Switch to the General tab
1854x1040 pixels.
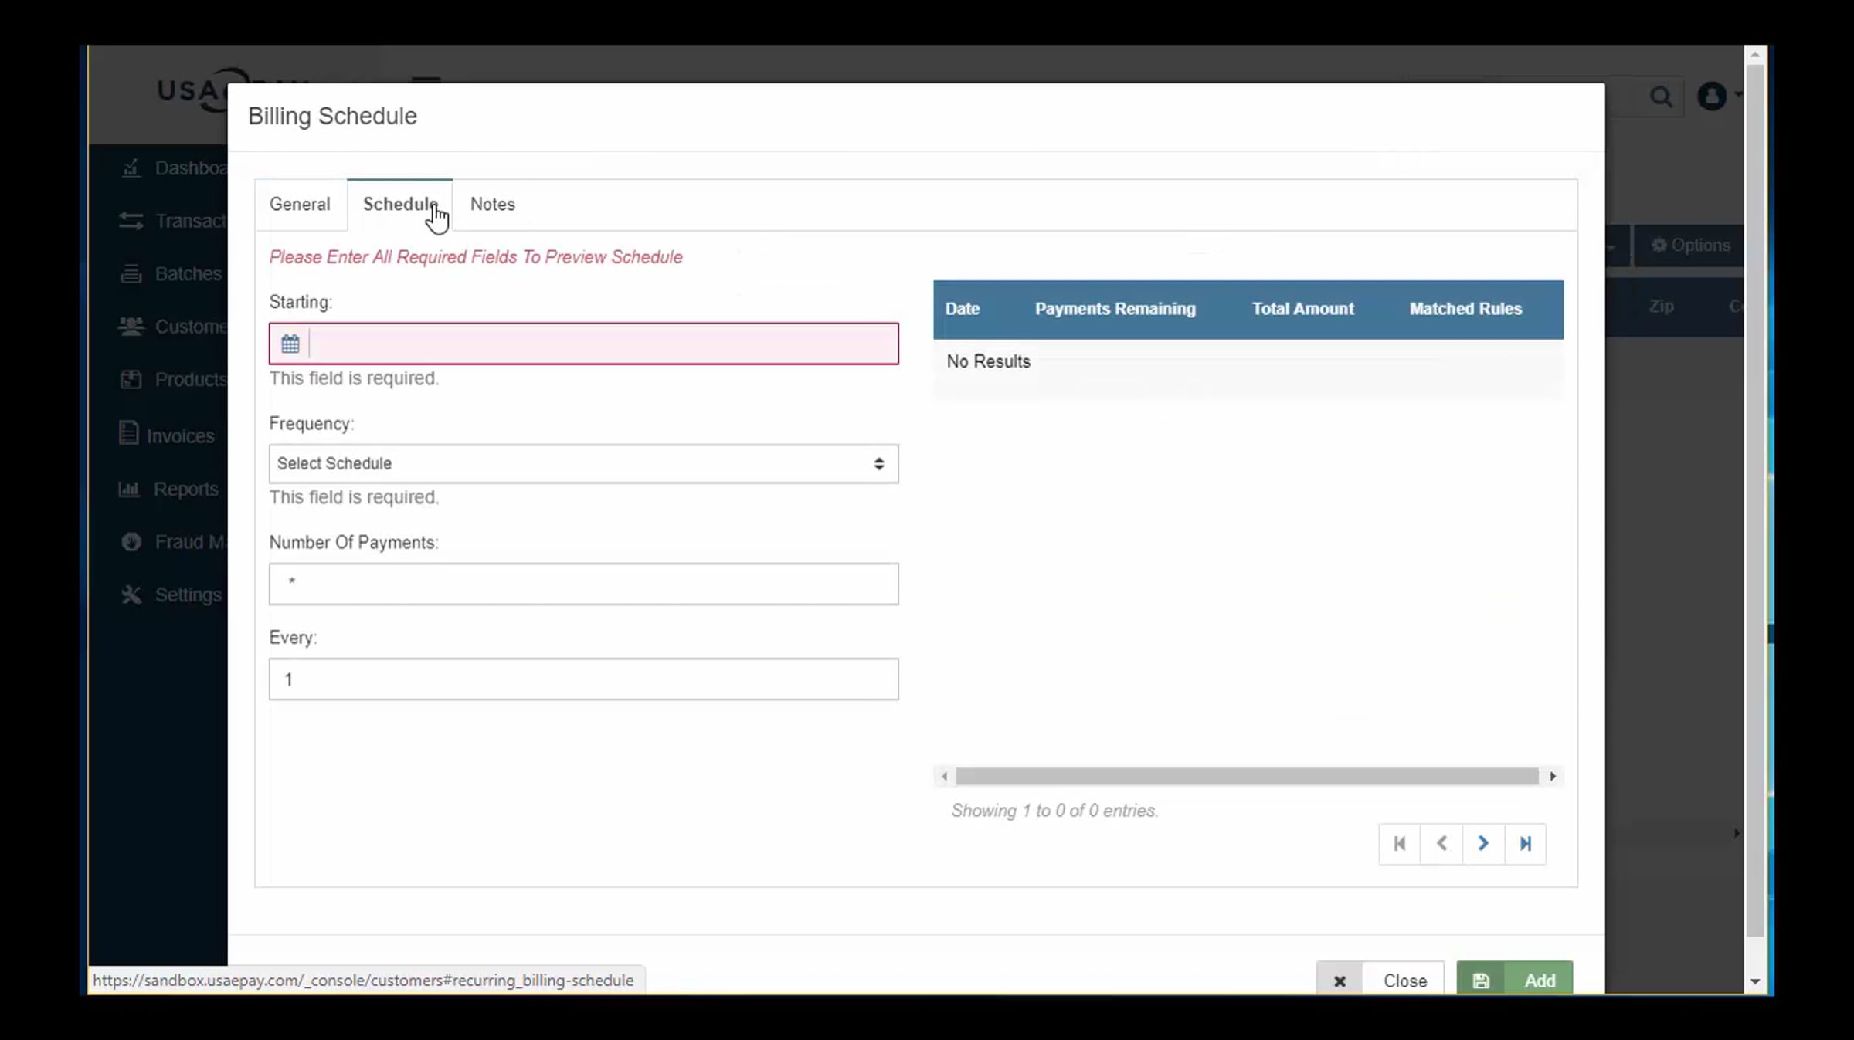click(300, 205)
